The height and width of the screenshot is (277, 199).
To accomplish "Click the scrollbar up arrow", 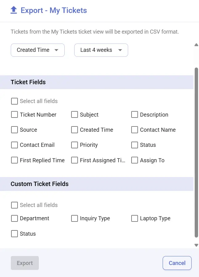I will coord(196,44).
